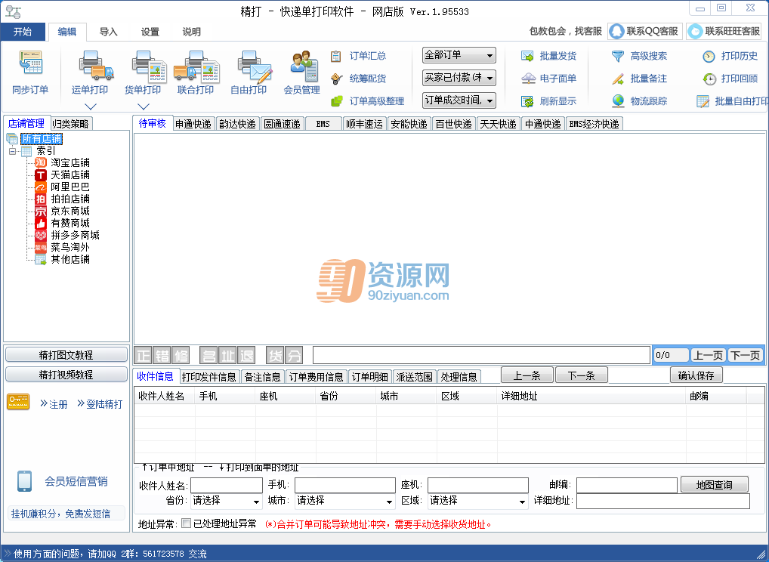The image size is (769, 562).
Task: Open 订单高级整理 advanced order sorting
Action: tap(367, 101)
